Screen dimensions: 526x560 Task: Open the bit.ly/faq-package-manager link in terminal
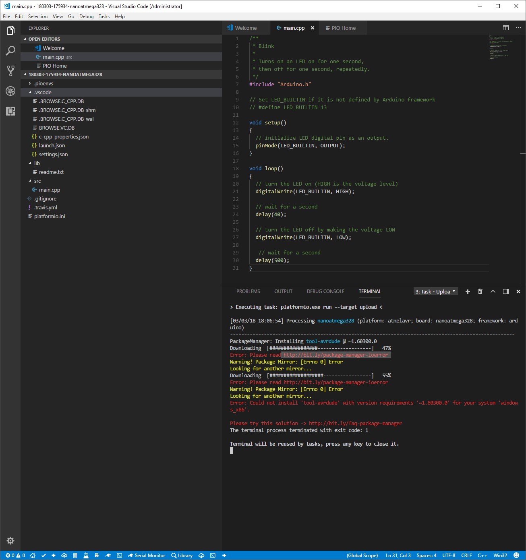click(x=356, y=424)
